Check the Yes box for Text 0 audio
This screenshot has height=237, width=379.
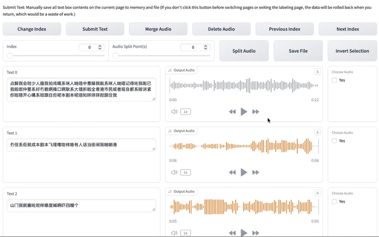tap(334, 80)
